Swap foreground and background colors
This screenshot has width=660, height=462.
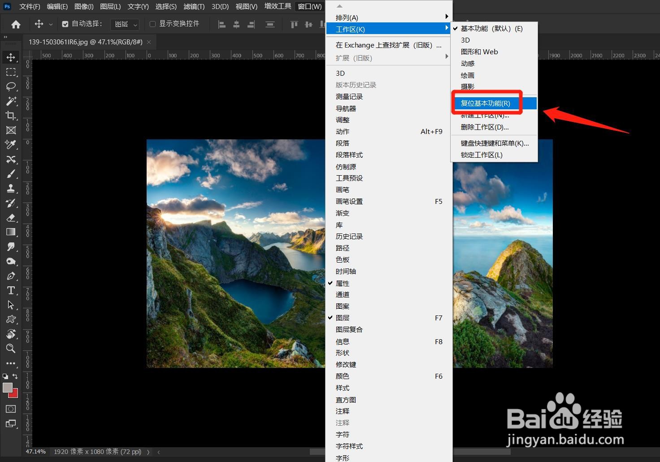coord(15,376)
